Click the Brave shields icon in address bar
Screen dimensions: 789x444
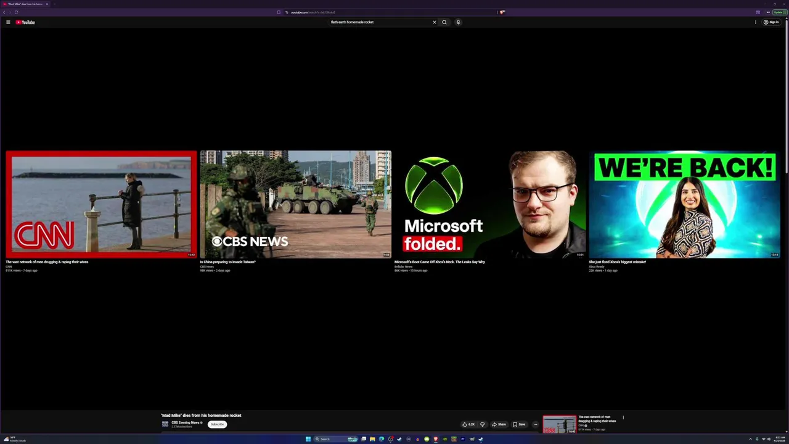point(502,12)
